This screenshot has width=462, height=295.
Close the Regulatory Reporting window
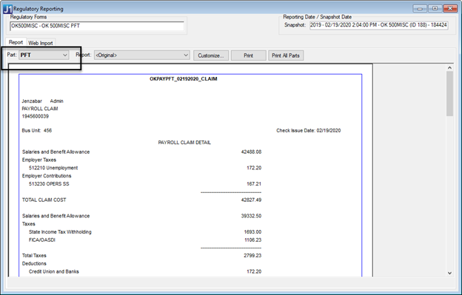[450, 9]
